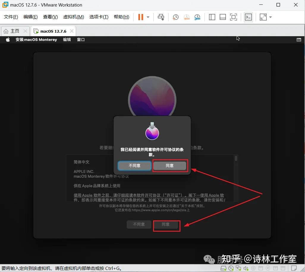The height and width of the screenshot is (272, 305).
Task: Click the dimmed 同意 button below the license
Action: click(166, 225)
